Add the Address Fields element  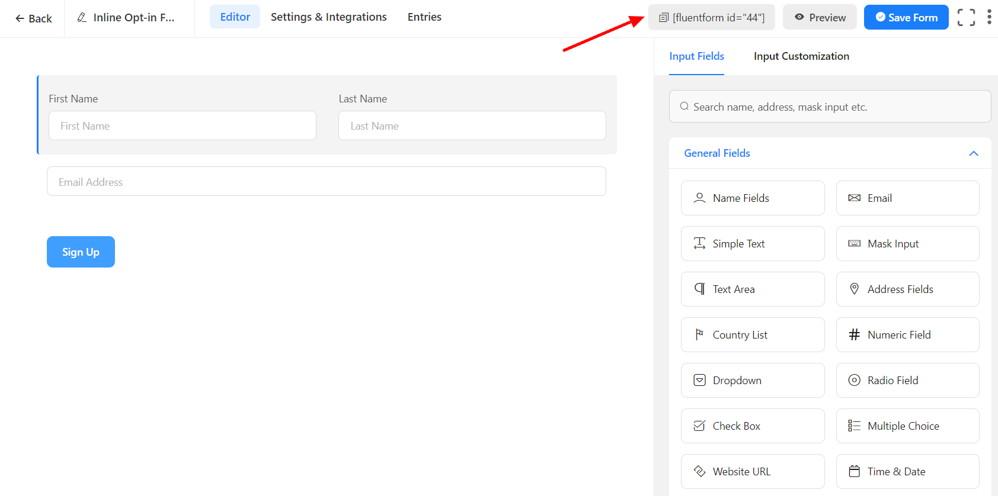pyautogui.click(x=907, y=289)
